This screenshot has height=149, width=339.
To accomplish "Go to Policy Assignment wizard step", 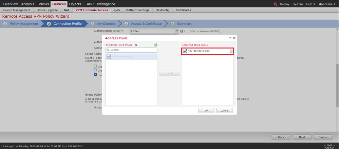I will coord(24,24).
